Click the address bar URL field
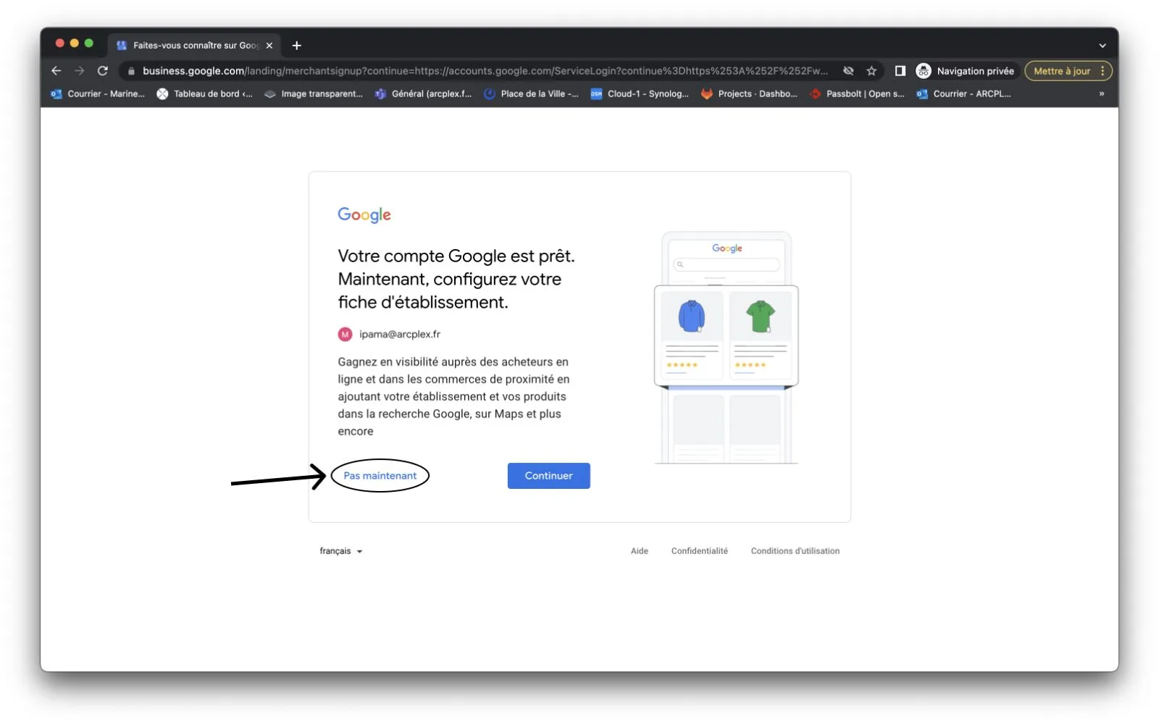 484,71
